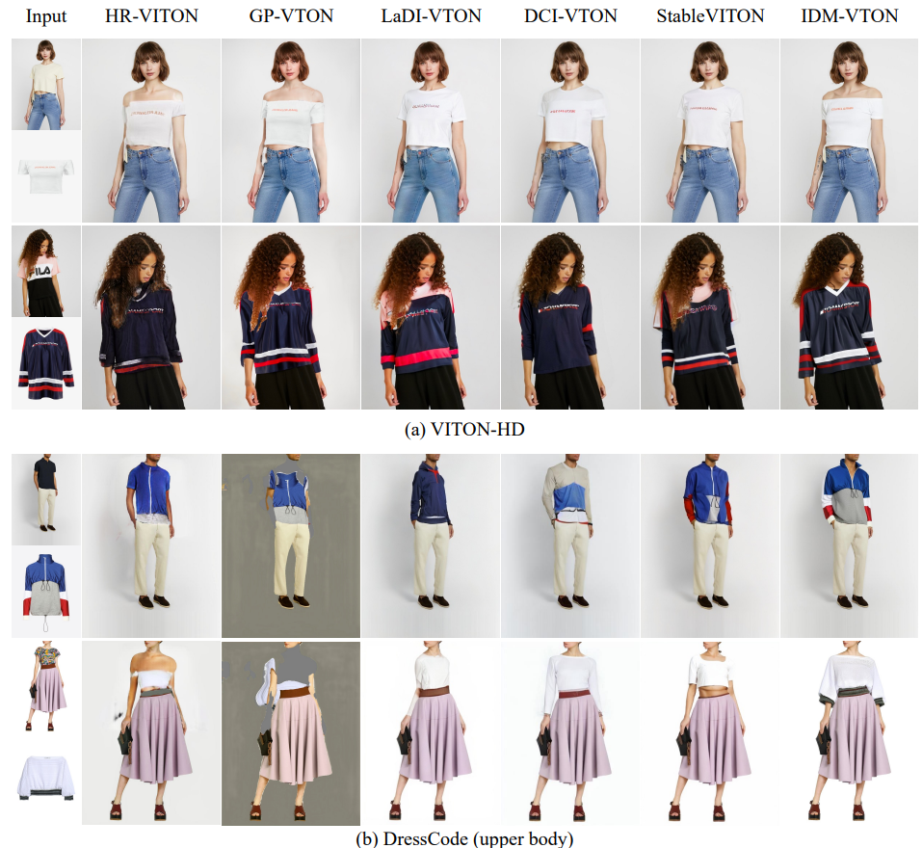Click the "DCI-VTON" column header
Screen dimensions: 922x848
[x=570, y=15]
